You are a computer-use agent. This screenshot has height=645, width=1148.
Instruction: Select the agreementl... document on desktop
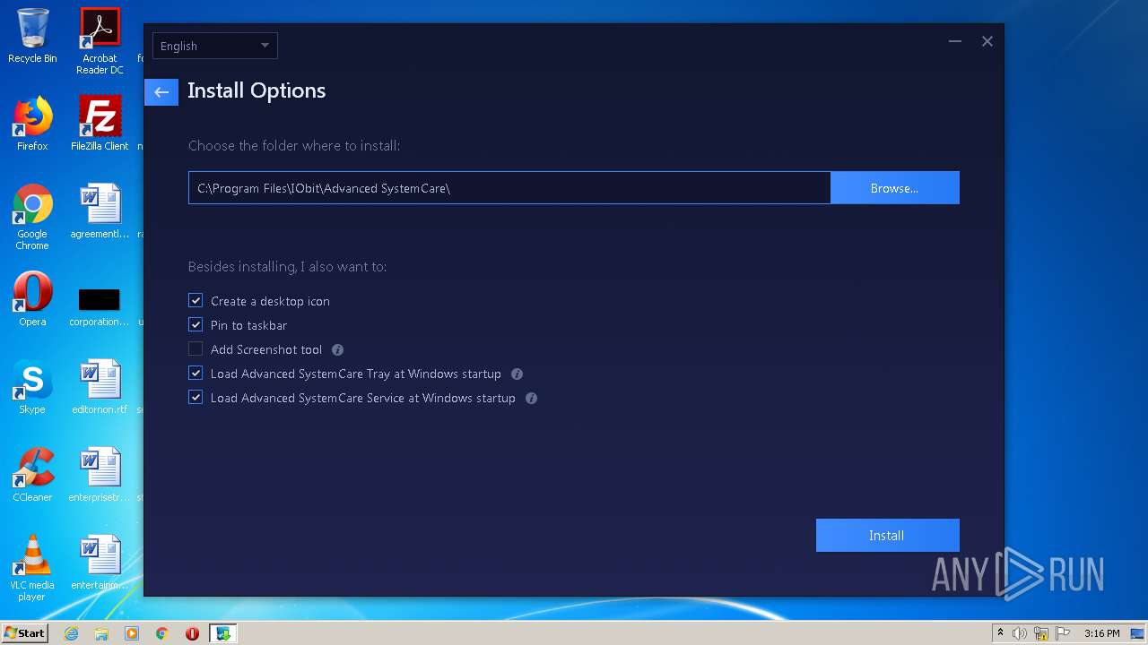click(100, 212)
